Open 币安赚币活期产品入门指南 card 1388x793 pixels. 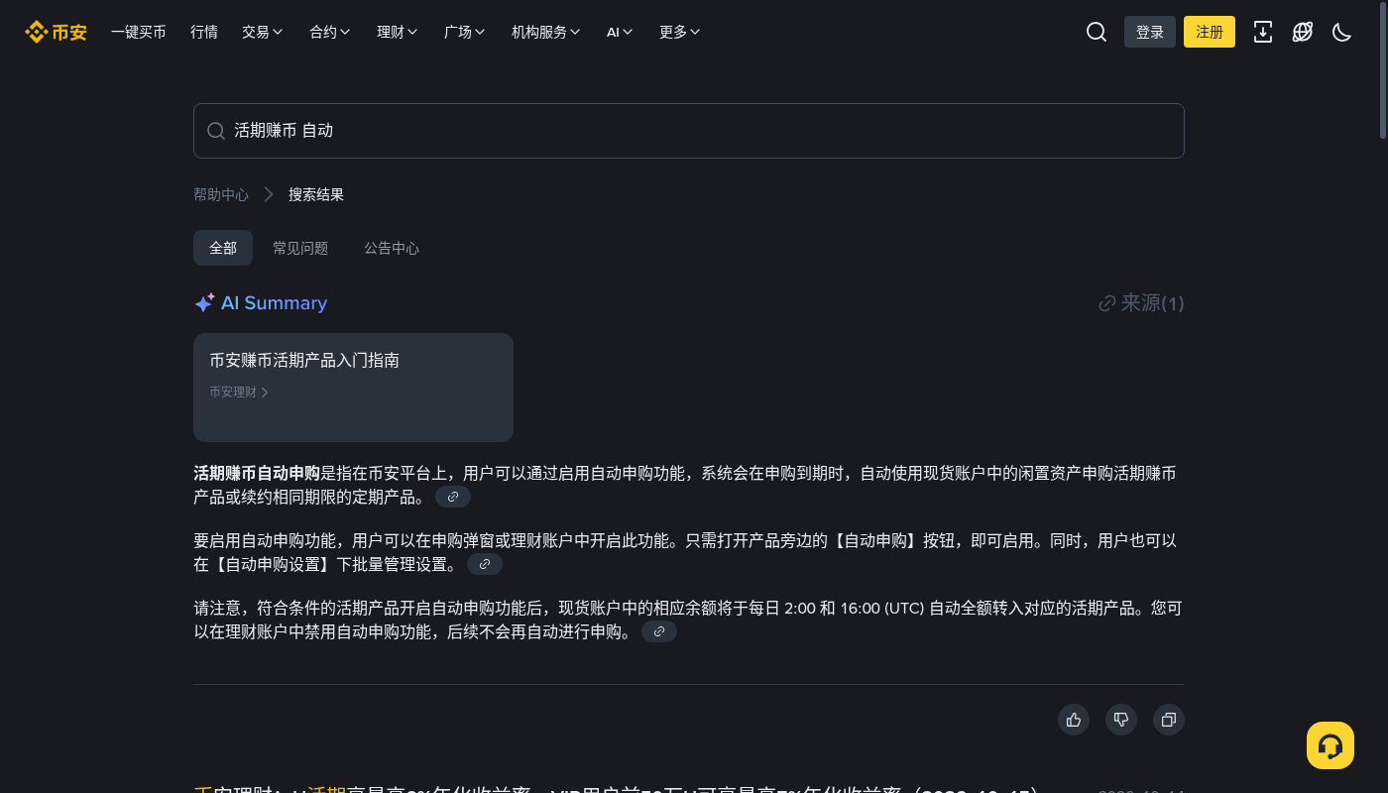(x=353, y=387)
